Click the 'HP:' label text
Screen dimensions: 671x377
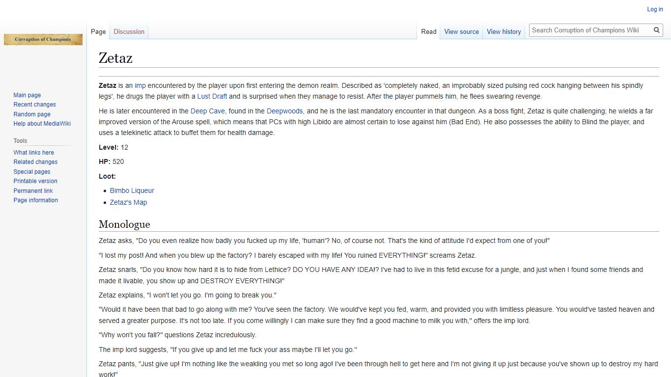[105, 162]
